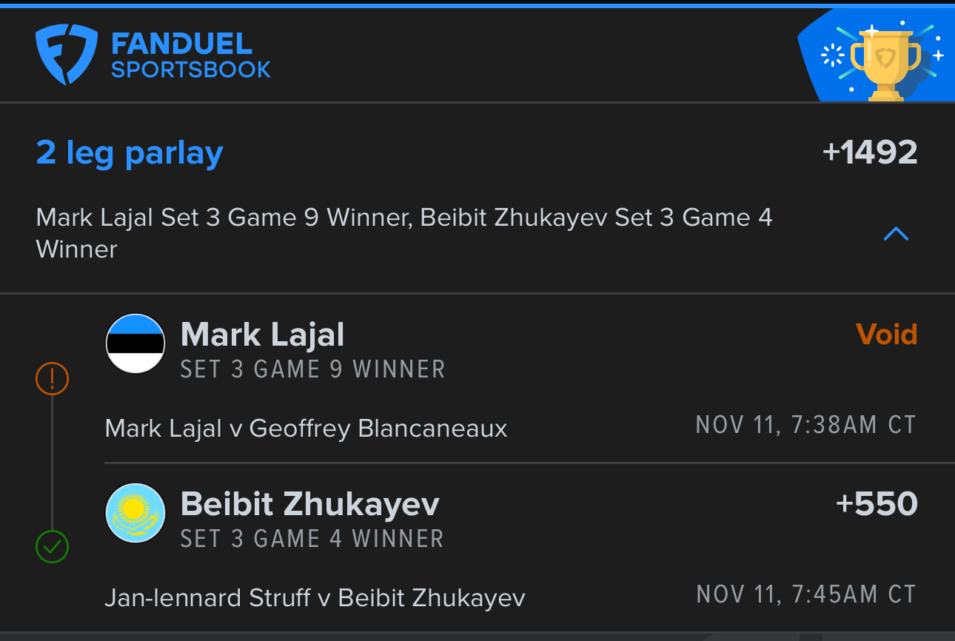Click the orange void warning icon
The width and height of the screenshot is (955, 641).
click(52, 379)
